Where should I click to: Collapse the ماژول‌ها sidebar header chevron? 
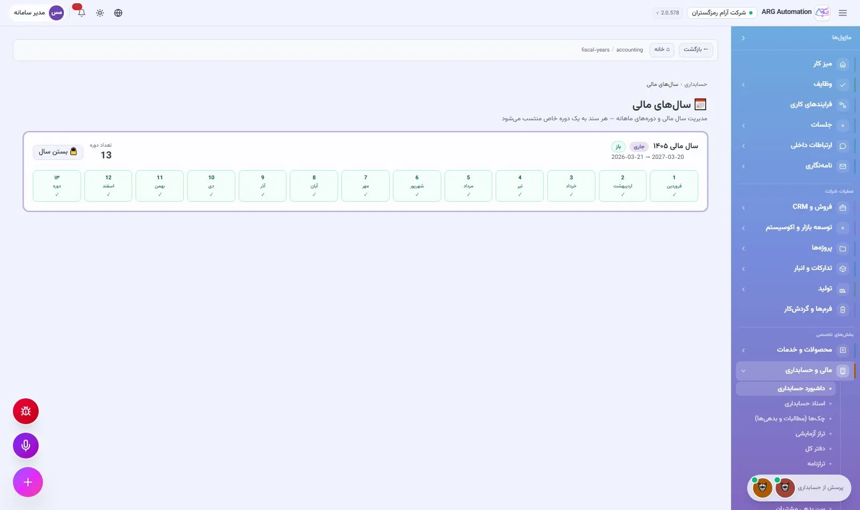(x=743, y=38)
